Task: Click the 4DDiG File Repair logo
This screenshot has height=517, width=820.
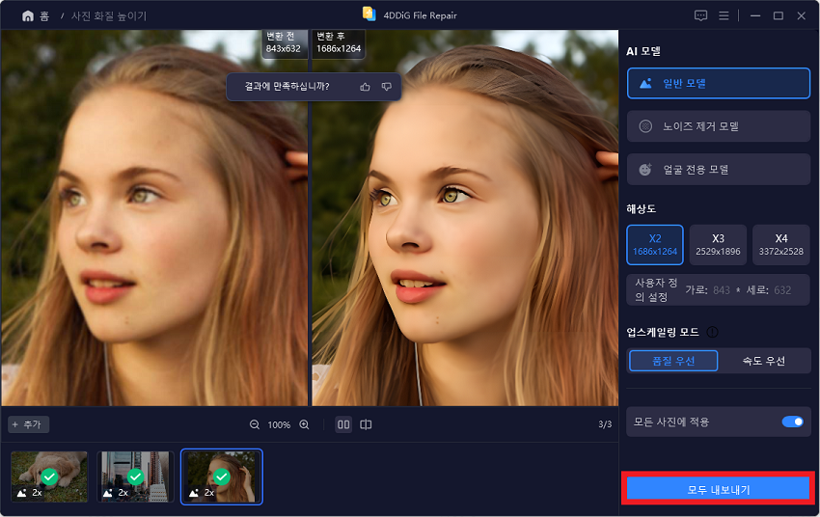Action: (x=369, y=14)
